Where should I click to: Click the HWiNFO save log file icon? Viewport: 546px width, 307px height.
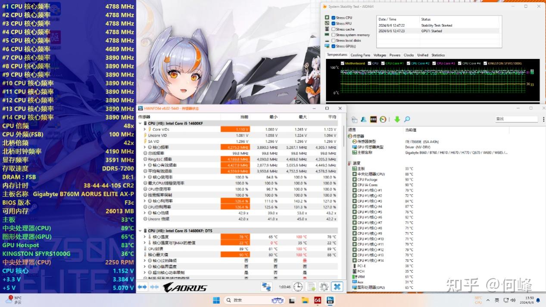click(311, 287)
